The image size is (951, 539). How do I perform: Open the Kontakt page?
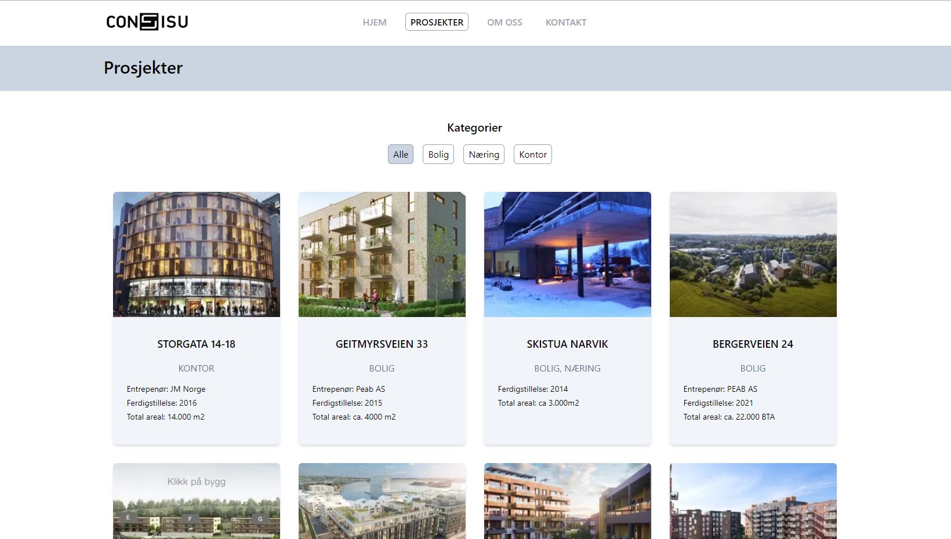pyautogui.click(x=566, y=22)
